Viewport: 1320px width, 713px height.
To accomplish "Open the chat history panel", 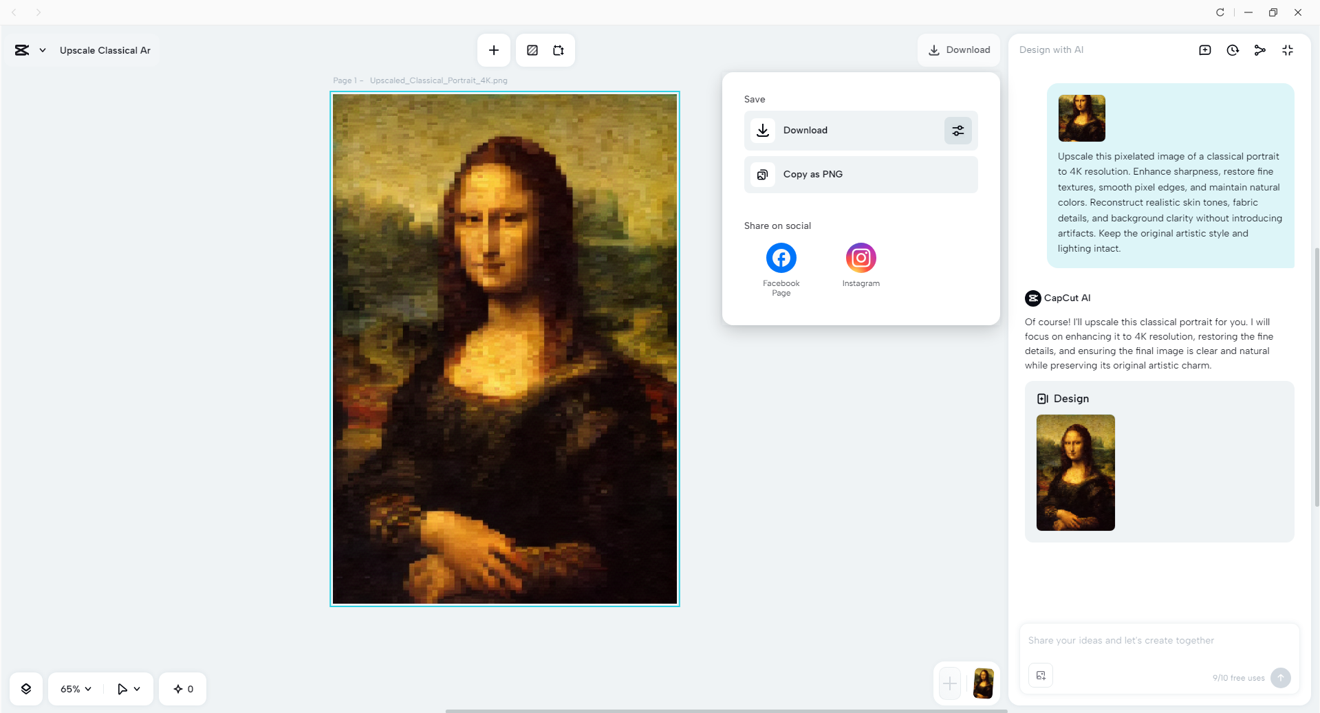I will [x=1232, y=50].
